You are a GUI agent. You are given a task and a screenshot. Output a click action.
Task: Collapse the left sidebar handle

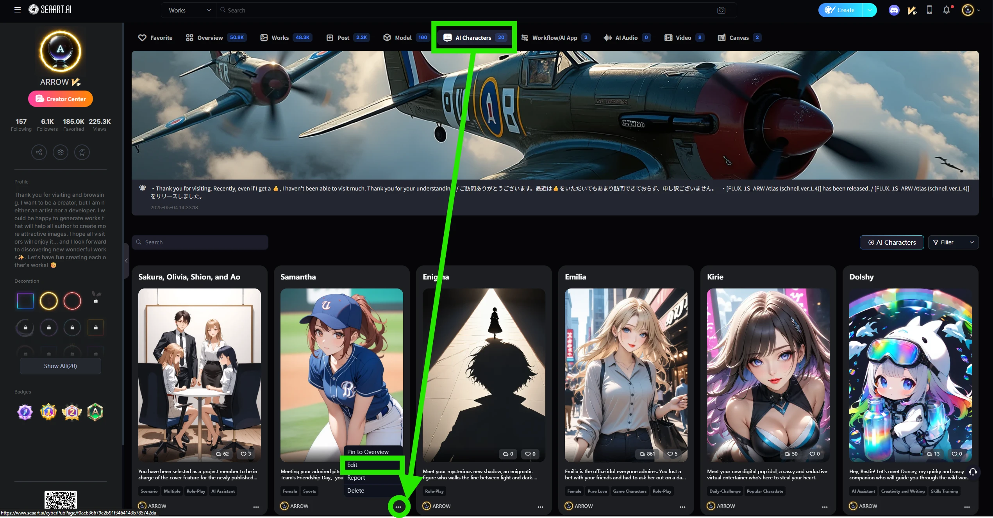tap(126, 261)
